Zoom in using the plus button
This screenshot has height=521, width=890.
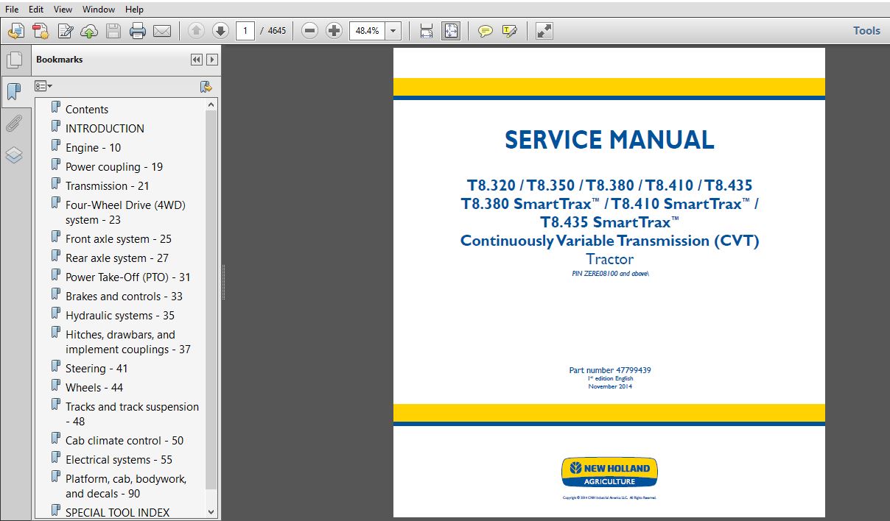(x=334, y=31)
